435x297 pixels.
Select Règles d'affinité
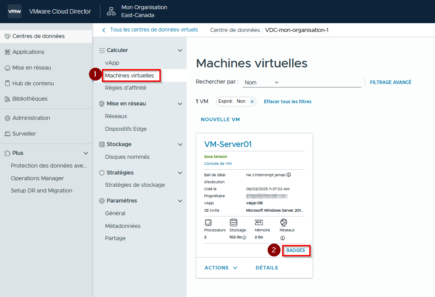(x=125, y=88)
